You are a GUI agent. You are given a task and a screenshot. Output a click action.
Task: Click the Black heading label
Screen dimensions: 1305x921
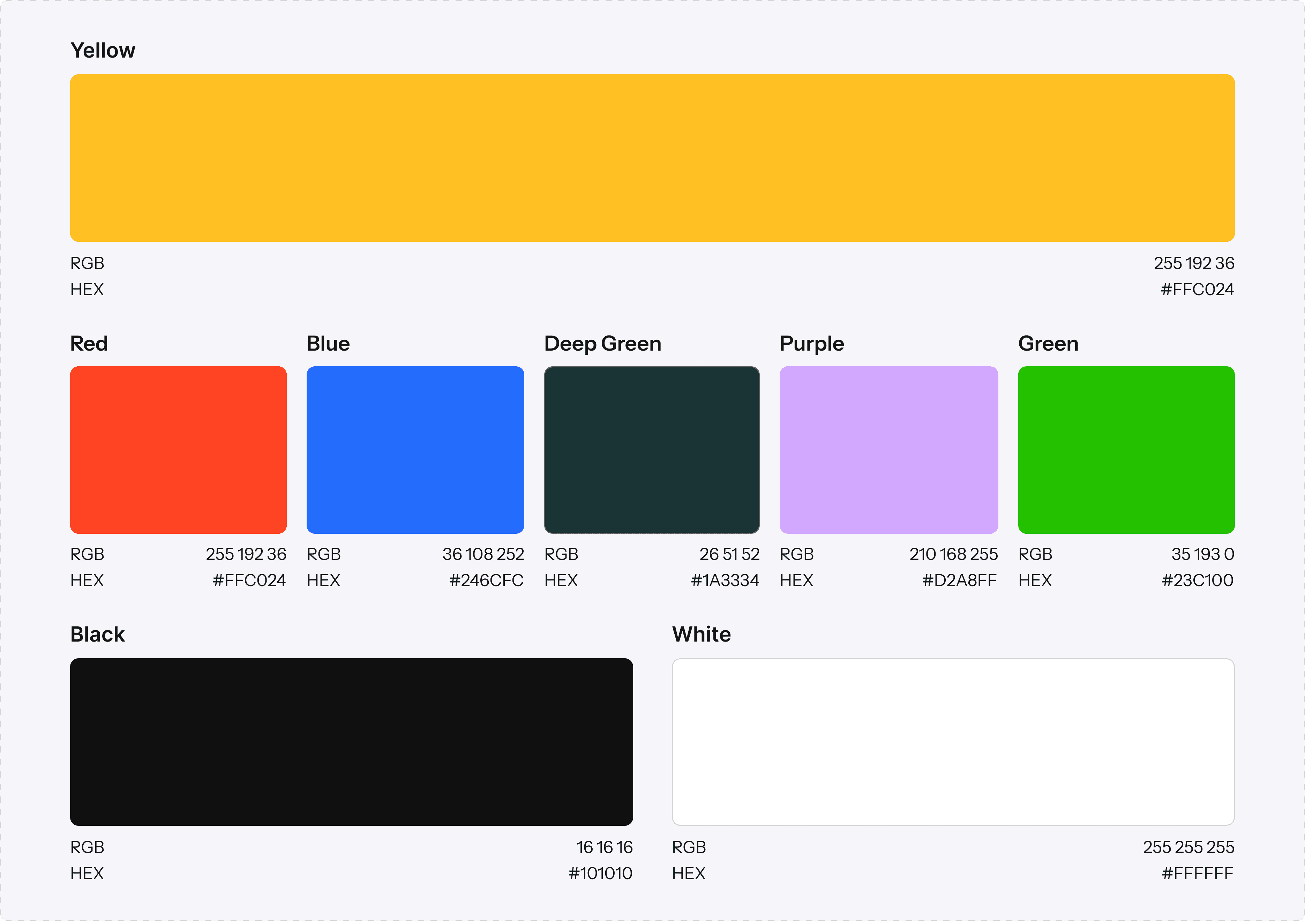click(x=97, y=635)
